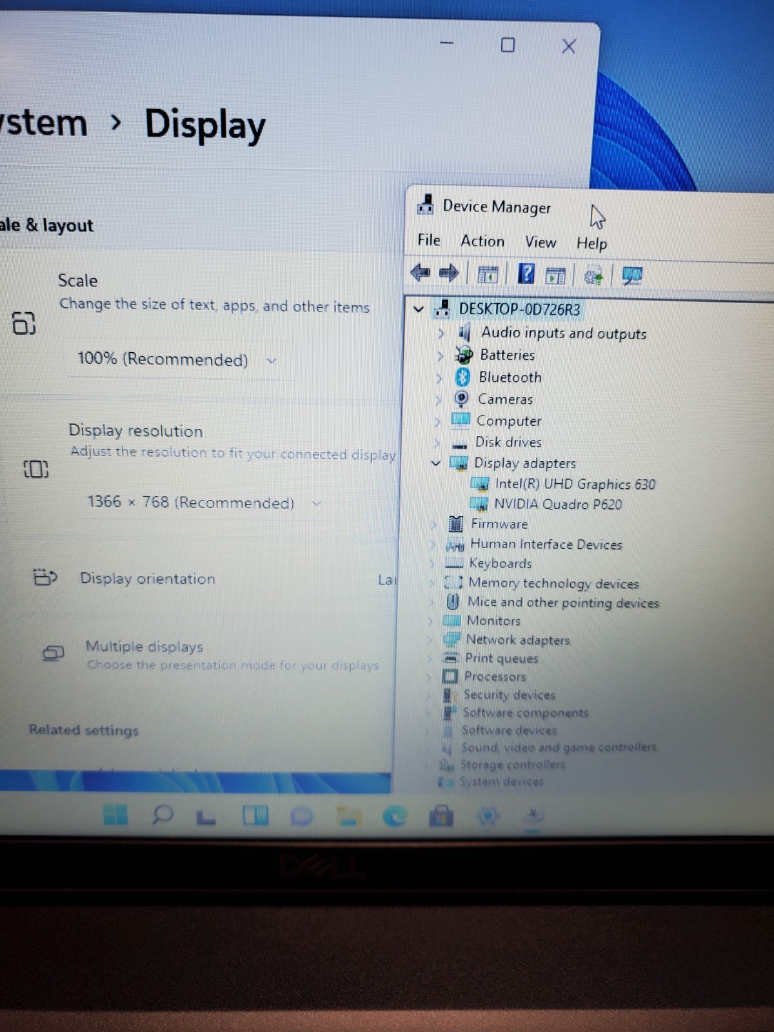The image size is (774, 1032).
Task: Open the Windows Start button on taskbar
Action: (x=116, y=815)
